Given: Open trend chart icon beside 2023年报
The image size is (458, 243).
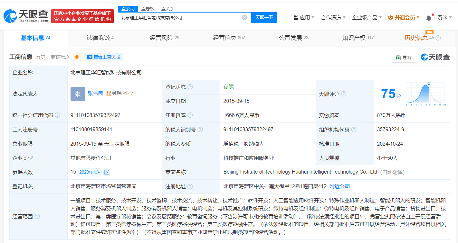Looking at the screenshot, I should click(x=107, y=172).
